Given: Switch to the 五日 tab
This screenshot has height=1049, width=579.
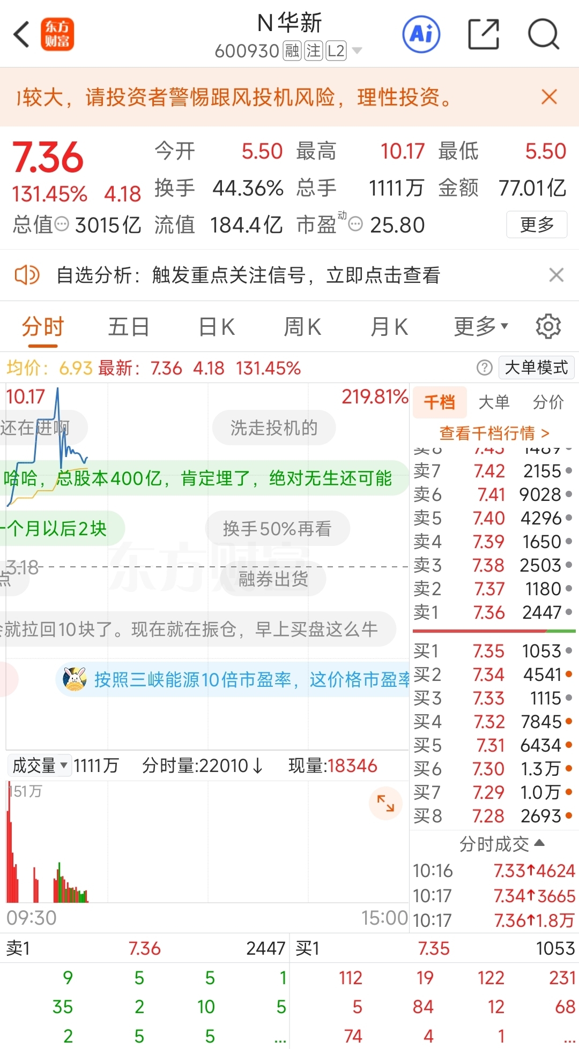Looking at the screenshot, I should (129, 327).
